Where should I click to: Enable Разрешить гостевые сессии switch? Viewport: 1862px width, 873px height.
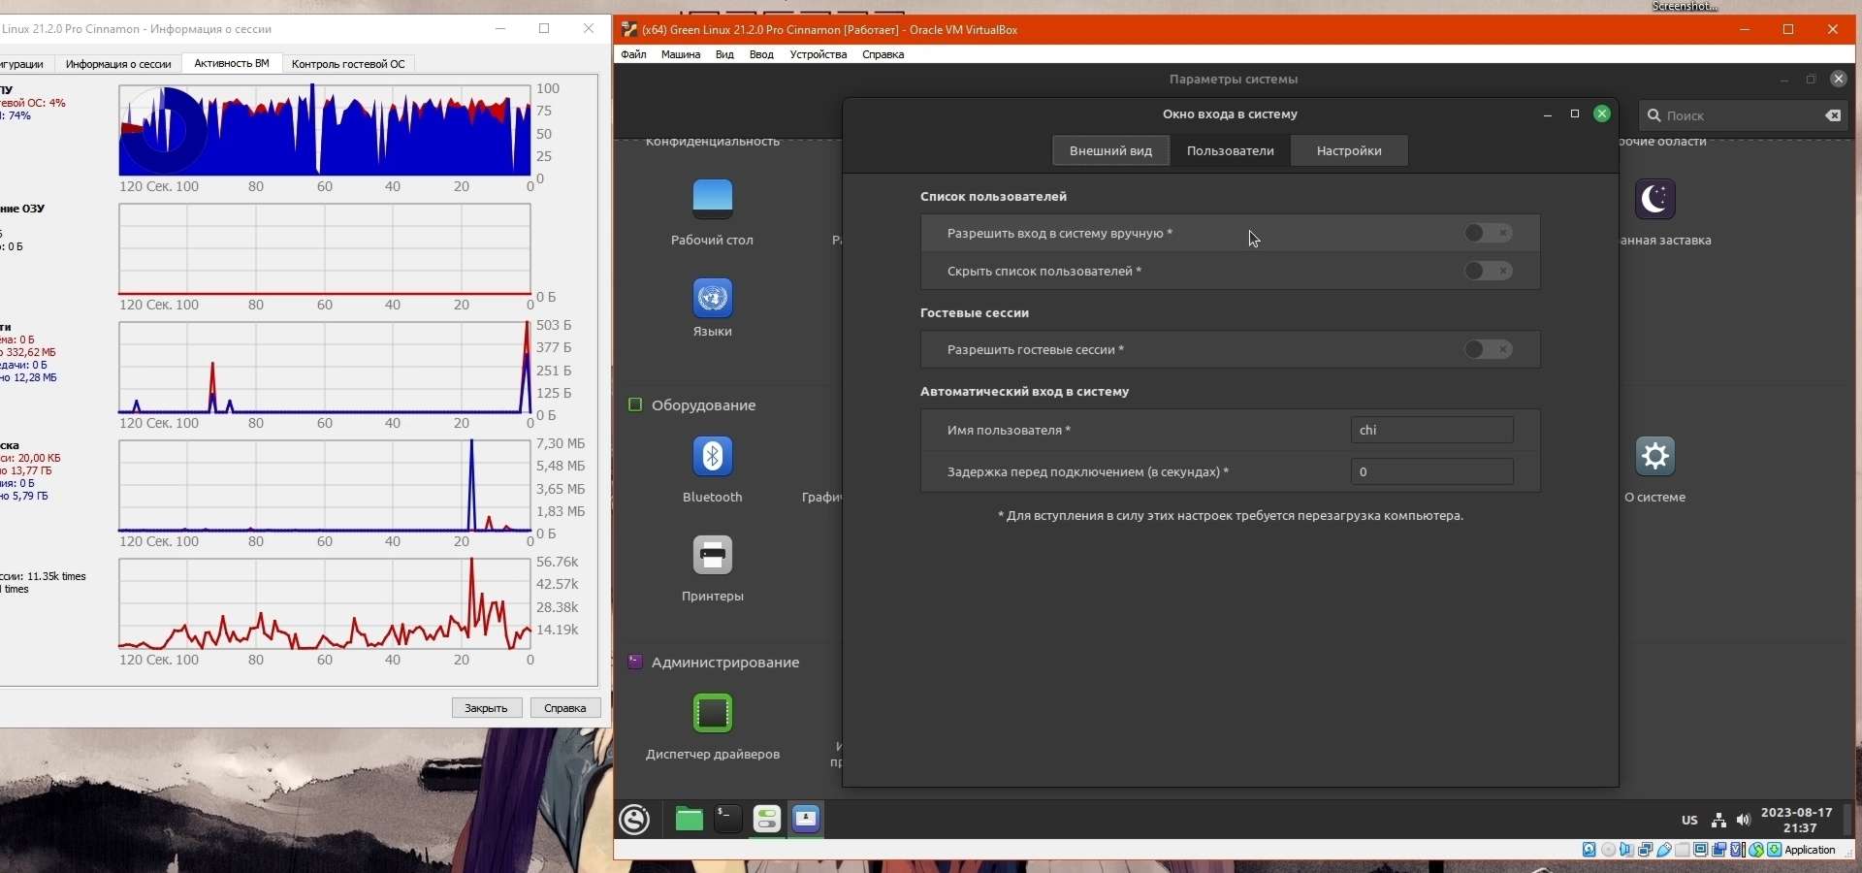[1489, 349]
